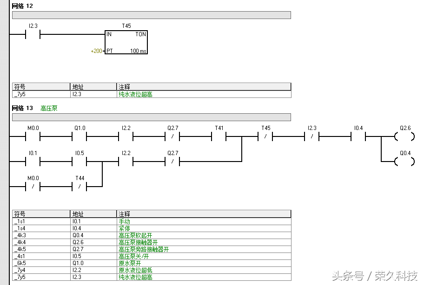Select the I0.4 contact in the ladder

[x=358, y=136]
